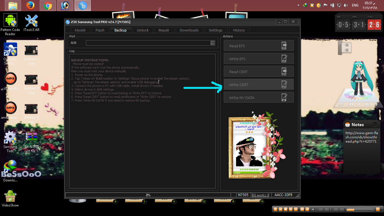This screenshot has width=384, height=216.
Task: Open File Explorer from the taskbar
Action: tap(13, 5)
